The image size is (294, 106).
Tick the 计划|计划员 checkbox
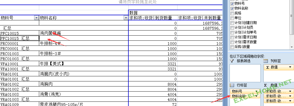(x=232, y=28)
